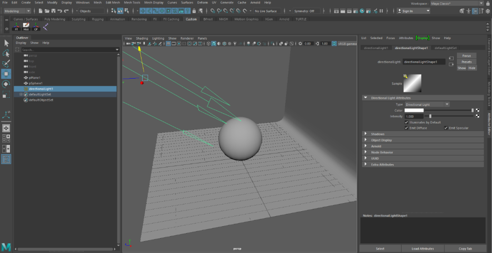Viewport: 492px width, 253px height.
Task: Open the Modeling menu set dropdown
Action: point(17,11)
